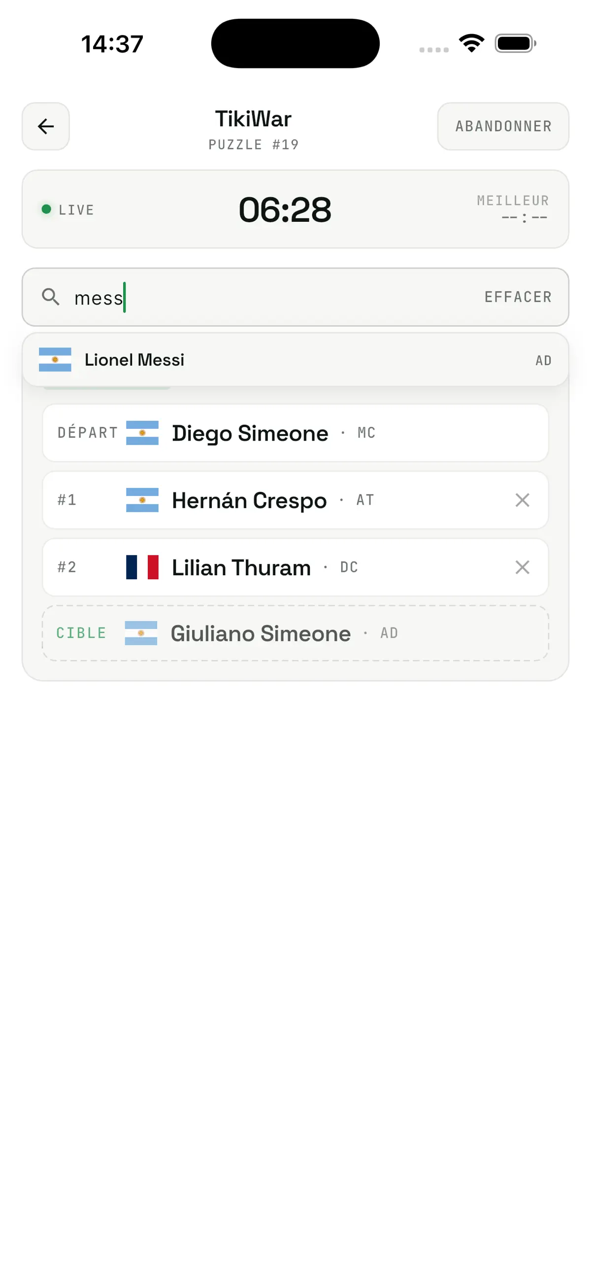Viewport: 591px width, 1285px height.
Task: Click Argentina flag beside Lionel Messi
Action: pyautogui.click(x=55, y=360)
